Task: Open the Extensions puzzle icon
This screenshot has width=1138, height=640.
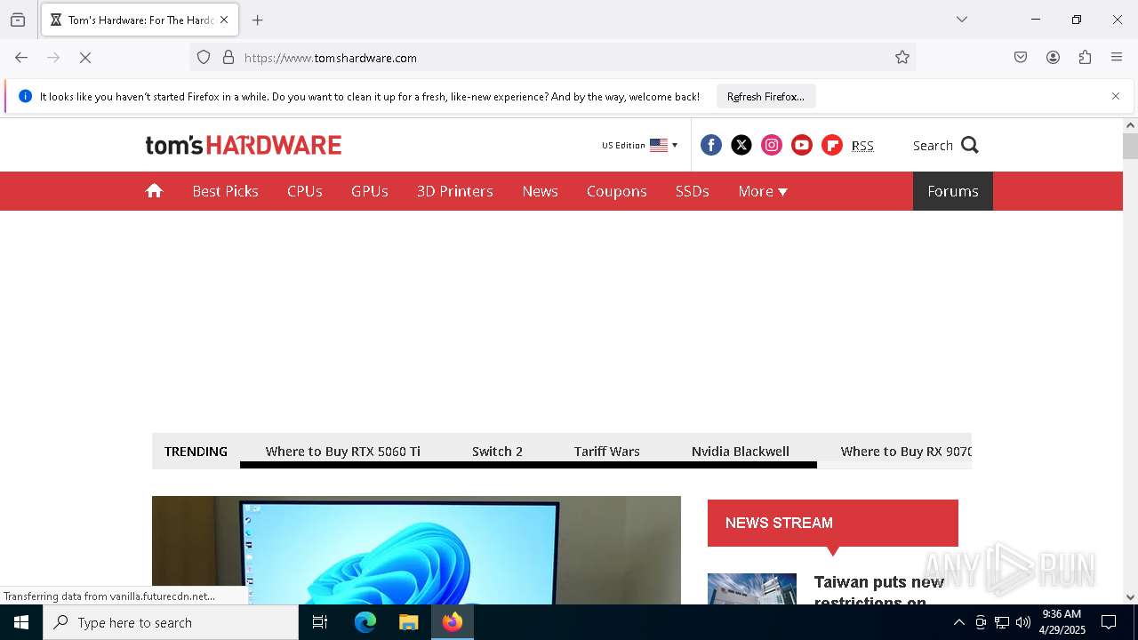Action: tap(1085, 58)
